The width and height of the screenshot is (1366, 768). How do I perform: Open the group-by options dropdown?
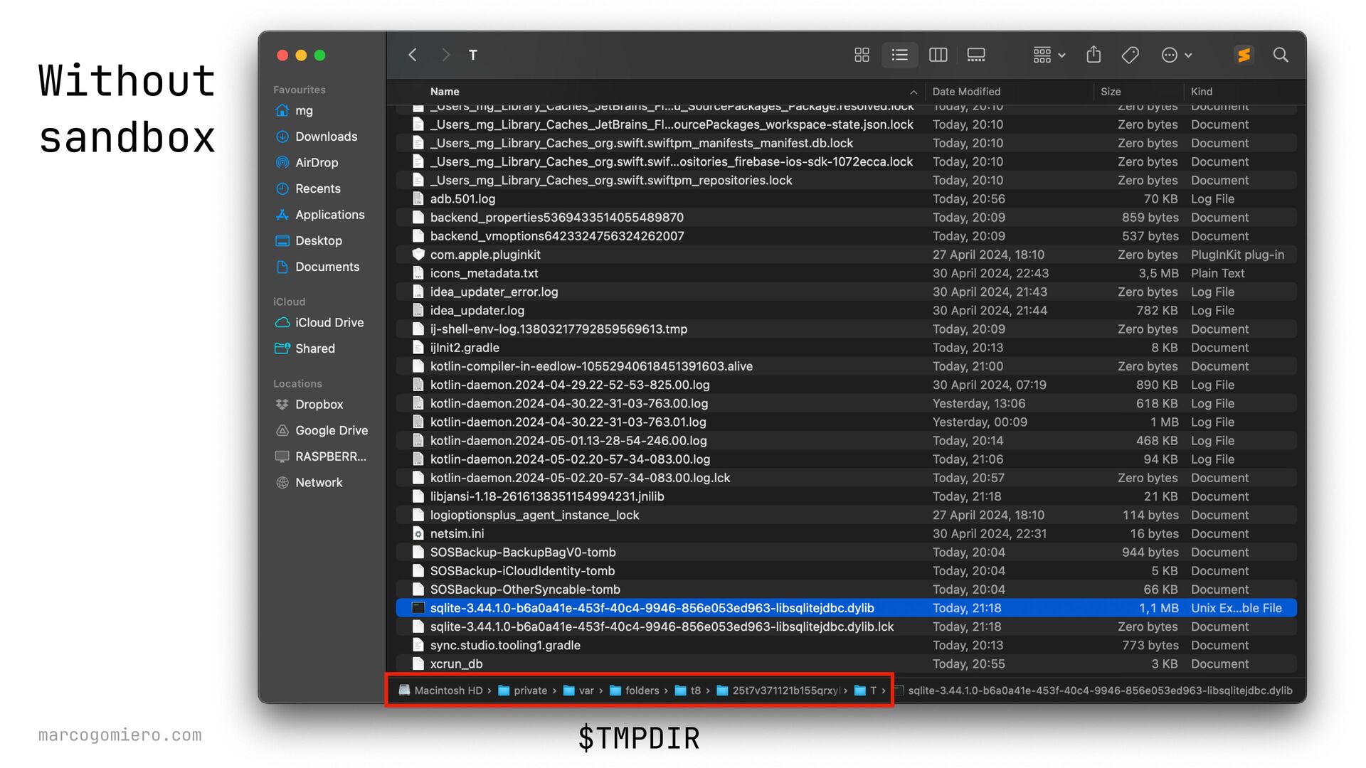(1049, 55)
